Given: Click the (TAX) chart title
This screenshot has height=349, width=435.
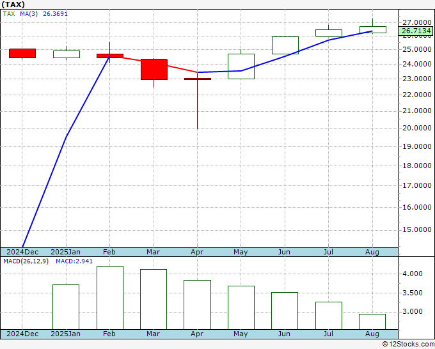Looking at the screenshot, I should point(13,4).
